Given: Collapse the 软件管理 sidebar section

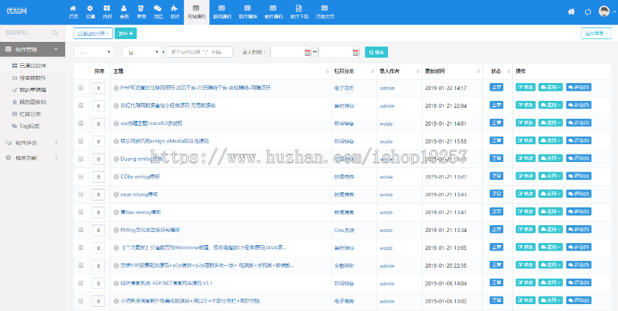Looking at the screenshot, I should point(32,49).
